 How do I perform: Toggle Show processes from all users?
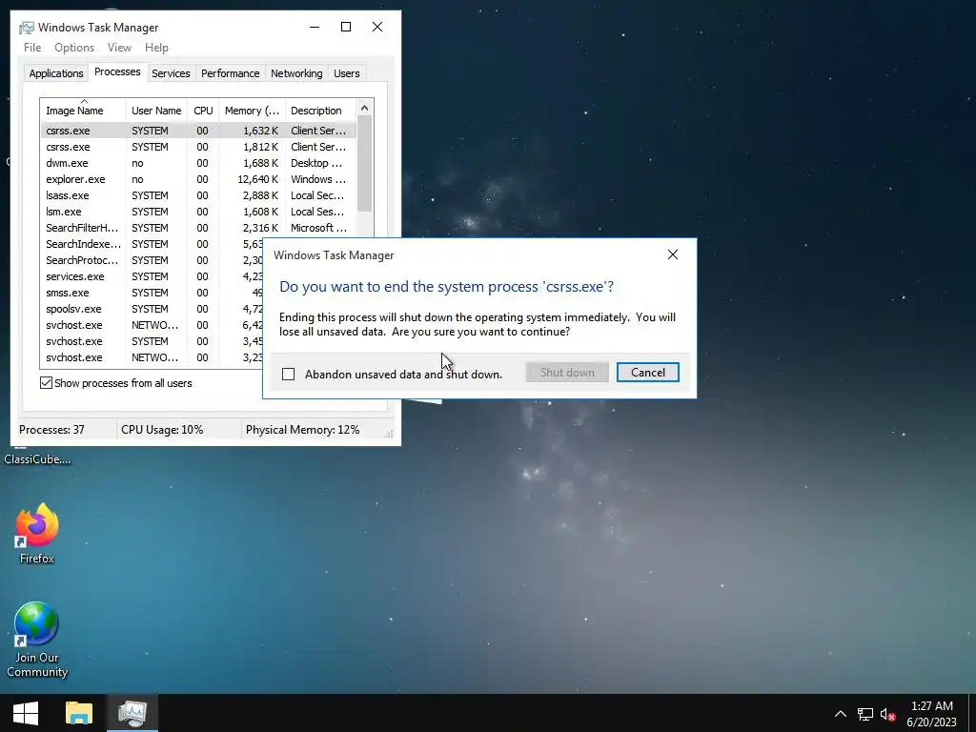coord(46,383)
